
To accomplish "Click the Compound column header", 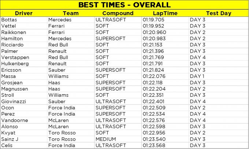I will pyautogui.click(x=118, y=13).
